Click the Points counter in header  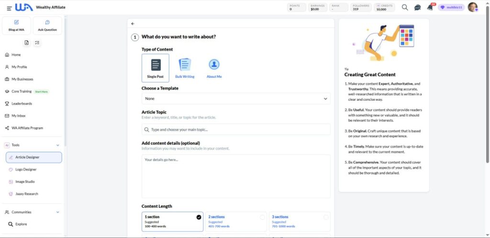[297, 8]
